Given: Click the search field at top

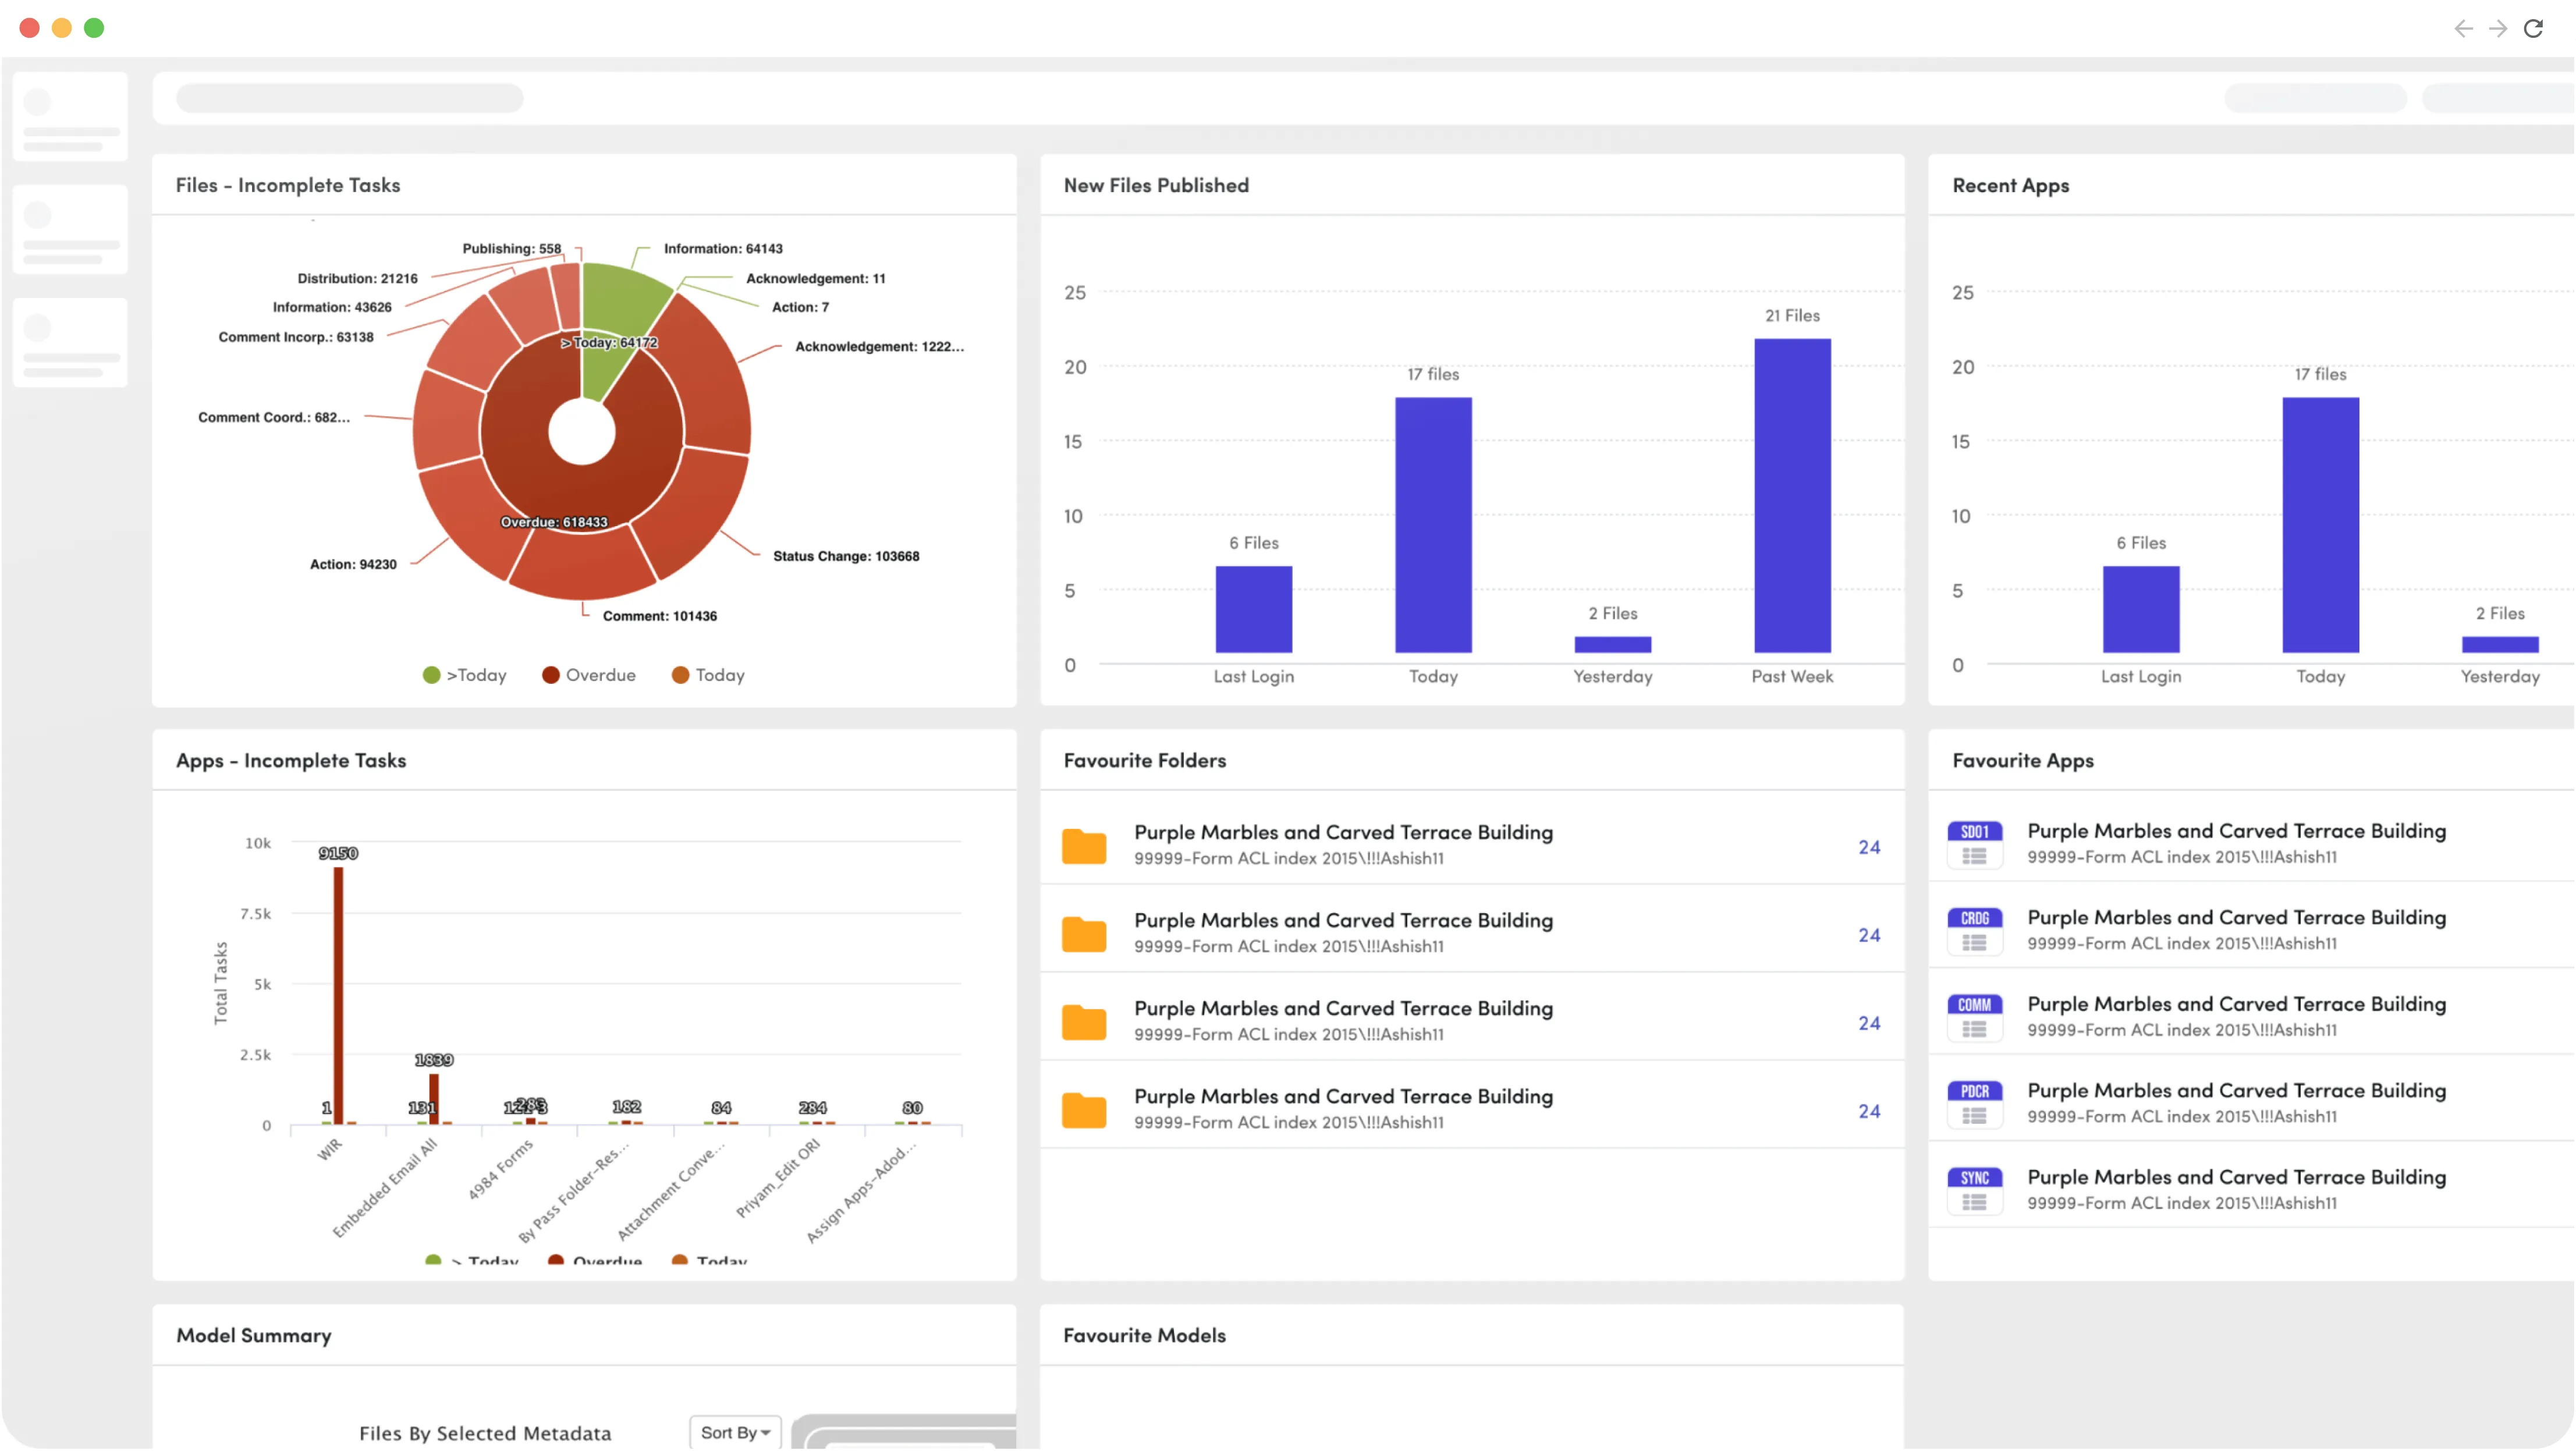Looking at the screenshot, I should pyautogui.click(x=349, y=98).
